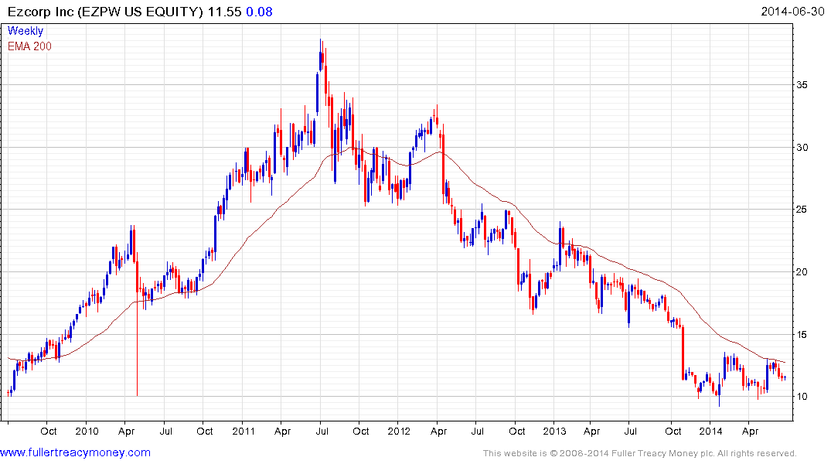Click the 2010 year axis label
This screenshot has width=831, height=464.
click(87, 431)
